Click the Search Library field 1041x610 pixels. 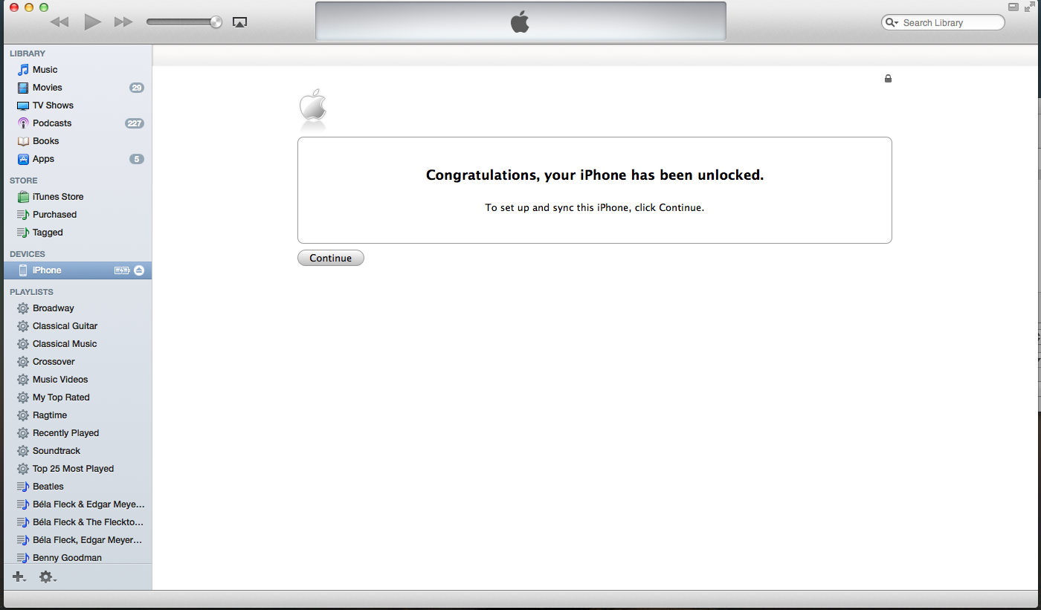943,22
